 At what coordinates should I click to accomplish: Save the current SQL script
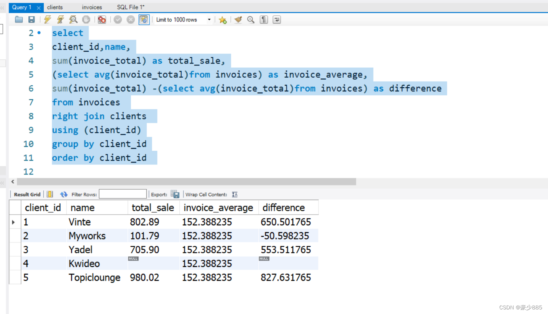32,20
